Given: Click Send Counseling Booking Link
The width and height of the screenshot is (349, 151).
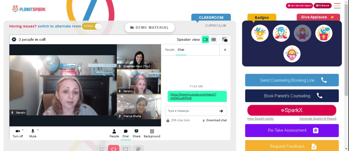Looking at the screenshot, I should [292, 80].
